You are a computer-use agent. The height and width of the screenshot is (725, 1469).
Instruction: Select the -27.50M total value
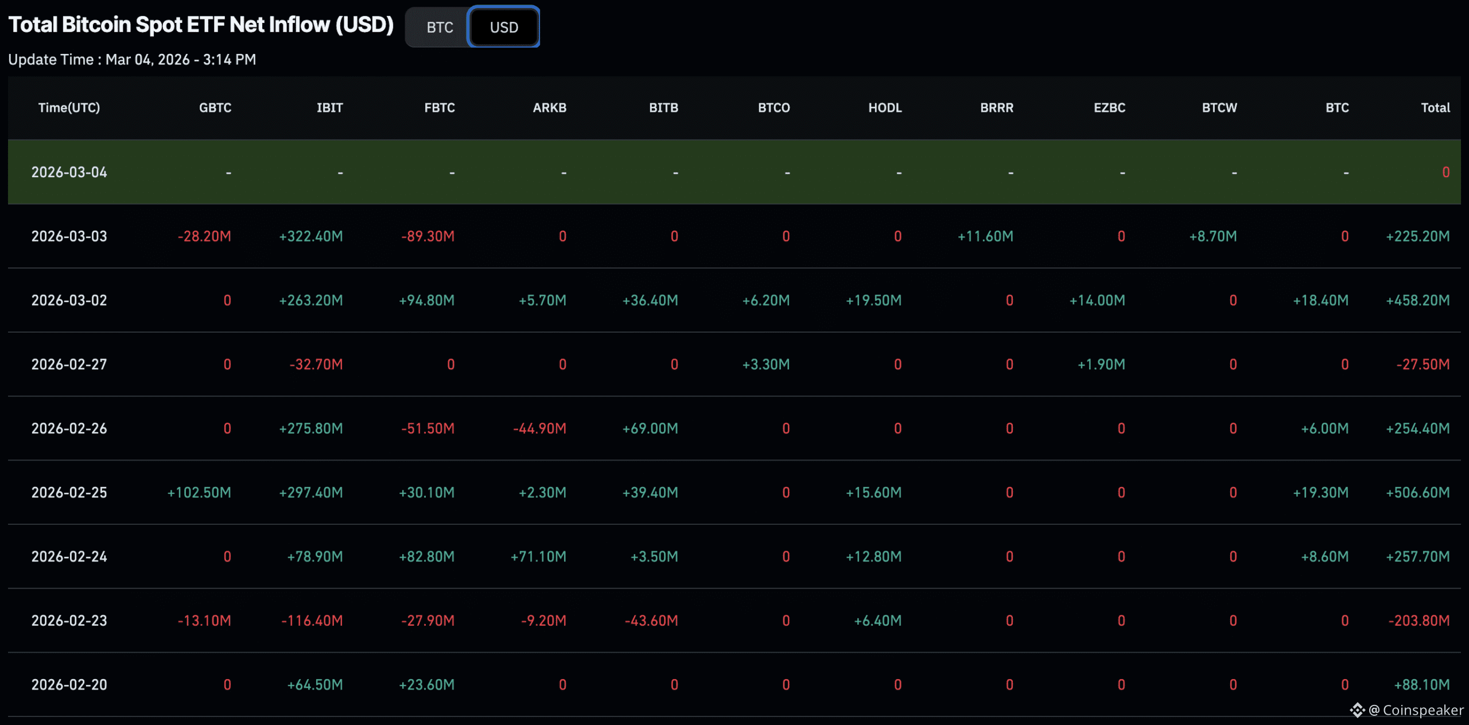coord(1423,364)
